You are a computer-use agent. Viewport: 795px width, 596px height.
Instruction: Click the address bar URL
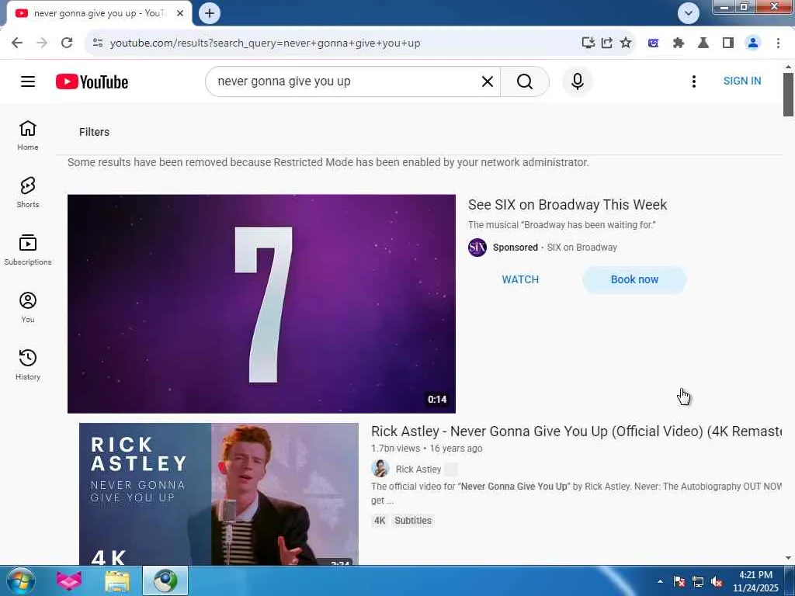pos(266,43)
